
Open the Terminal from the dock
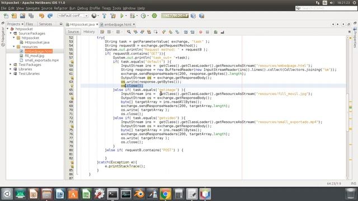[x=112, y=194]
